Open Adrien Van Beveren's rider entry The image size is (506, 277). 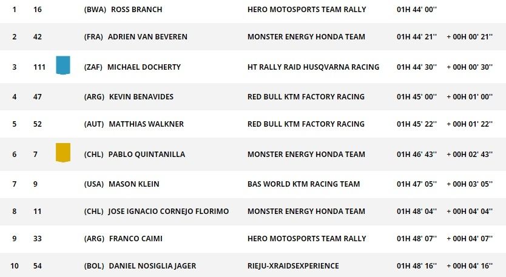click(147, 37)
